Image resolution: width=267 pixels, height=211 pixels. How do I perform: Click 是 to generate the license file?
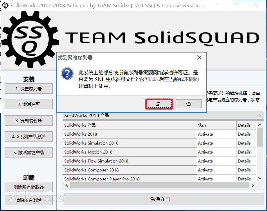click(x=159, y=104)
